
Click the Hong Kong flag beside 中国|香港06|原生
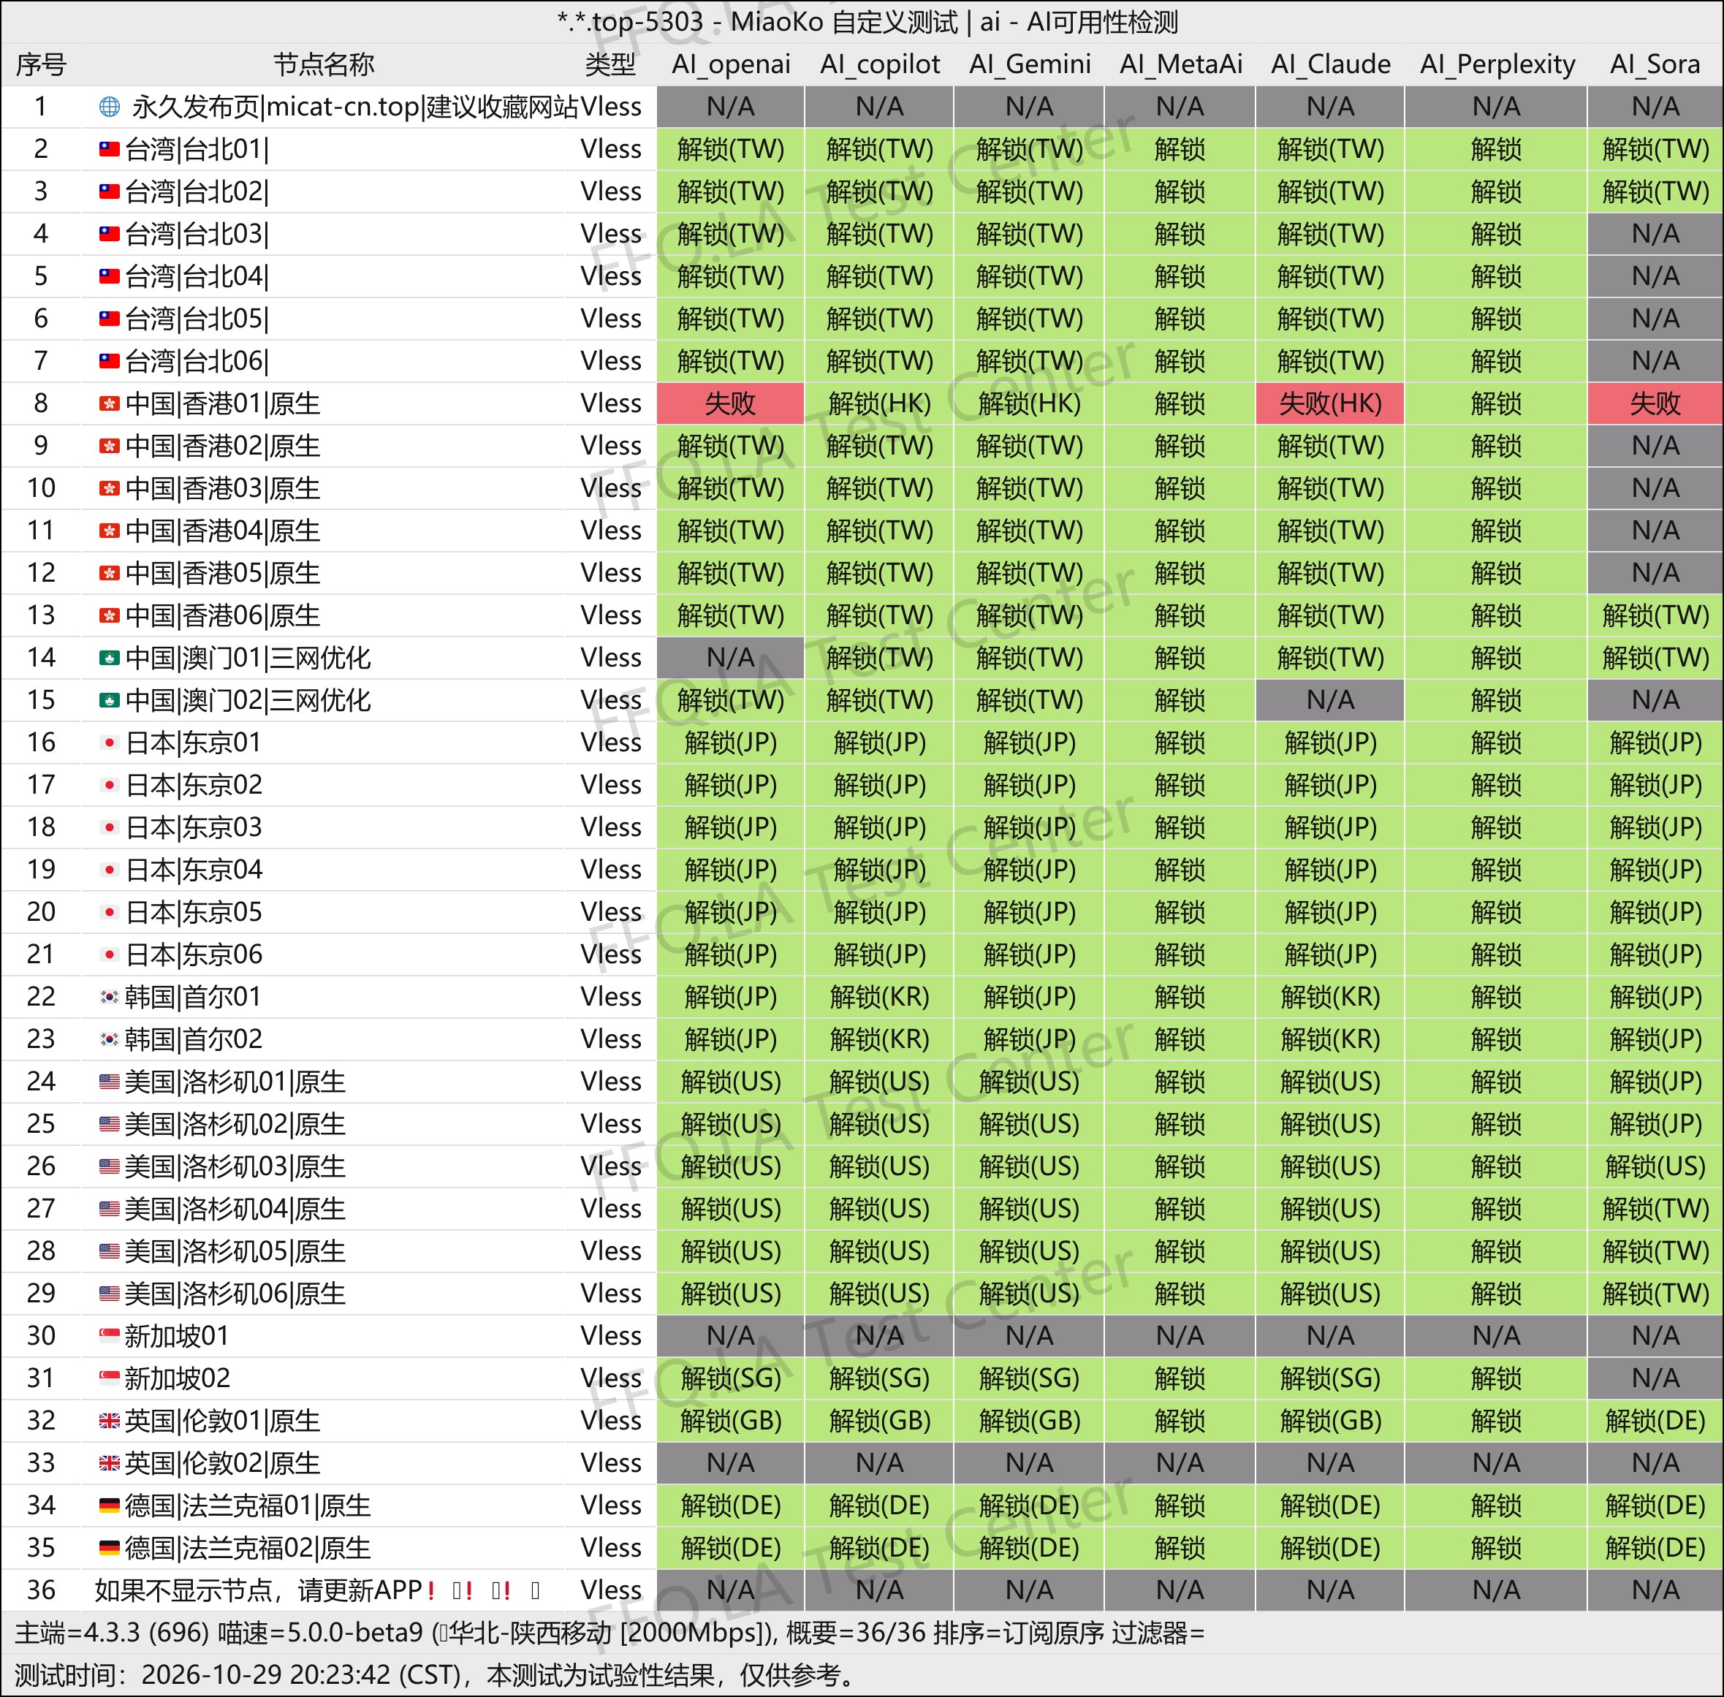(109, 615)
